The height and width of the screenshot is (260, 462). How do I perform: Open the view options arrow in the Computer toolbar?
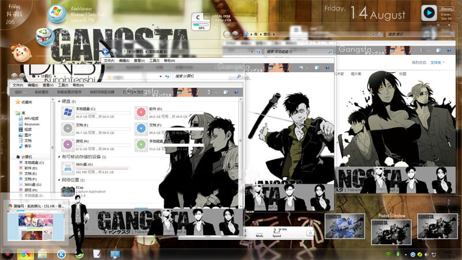[216, 92]
